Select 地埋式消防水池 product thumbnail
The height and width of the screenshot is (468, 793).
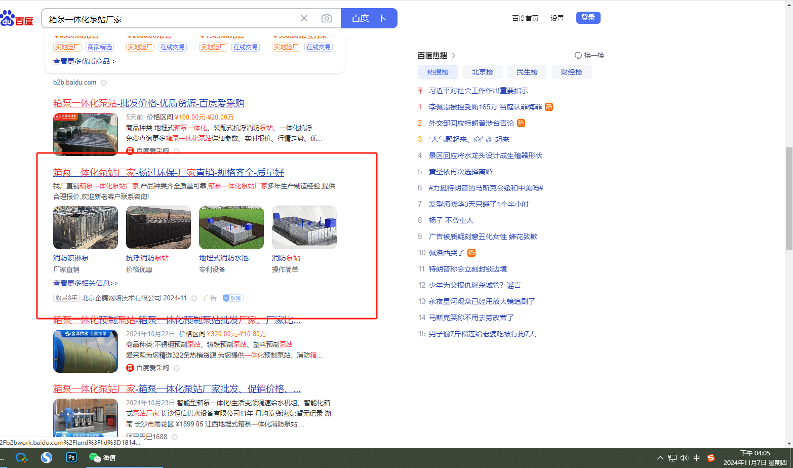tap(231, 227)
